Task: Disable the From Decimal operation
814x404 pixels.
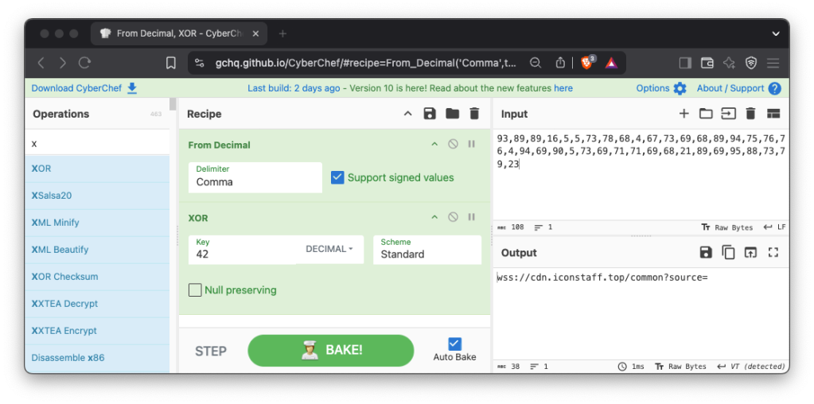Action: tap(453, 144)
